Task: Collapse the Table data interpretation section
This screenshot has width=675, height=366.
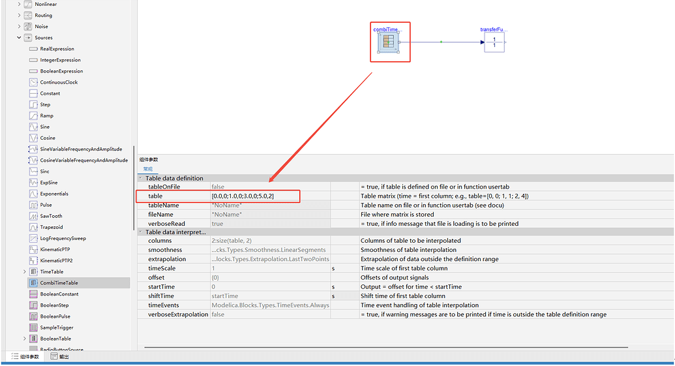Action: point(141,232)
